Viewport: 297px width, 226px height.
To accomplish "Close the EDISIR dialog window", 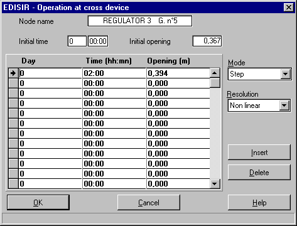I will pyautogui.click(x=288, y=8).
